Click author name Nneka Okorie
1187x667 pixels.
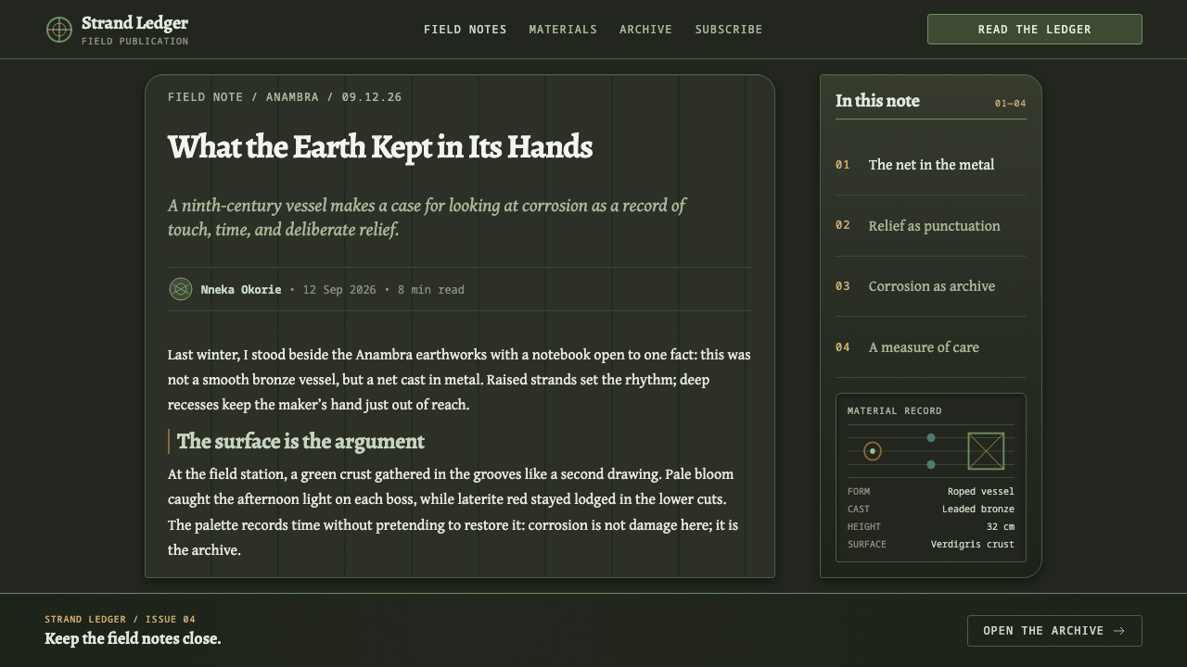241,290
